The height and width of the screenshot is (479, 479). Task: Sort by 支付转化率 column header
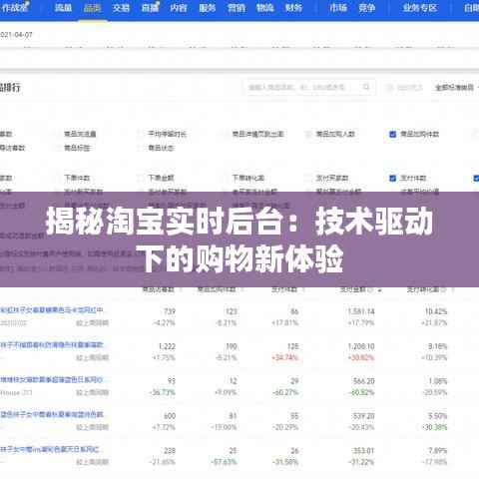[x=423, y=290]
